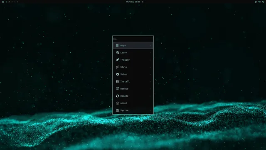This screenshot has height=150, width=266.
Task: Choose the About menu entry
Action: tap(133, 103)
